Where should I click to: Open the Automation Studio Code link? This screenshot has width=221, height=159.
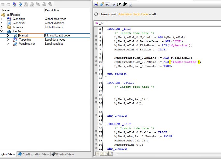click(x=133, y=14)
